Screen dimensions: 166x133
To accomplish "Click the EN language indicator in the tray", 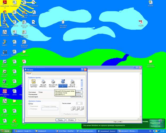I will (150, 131).
